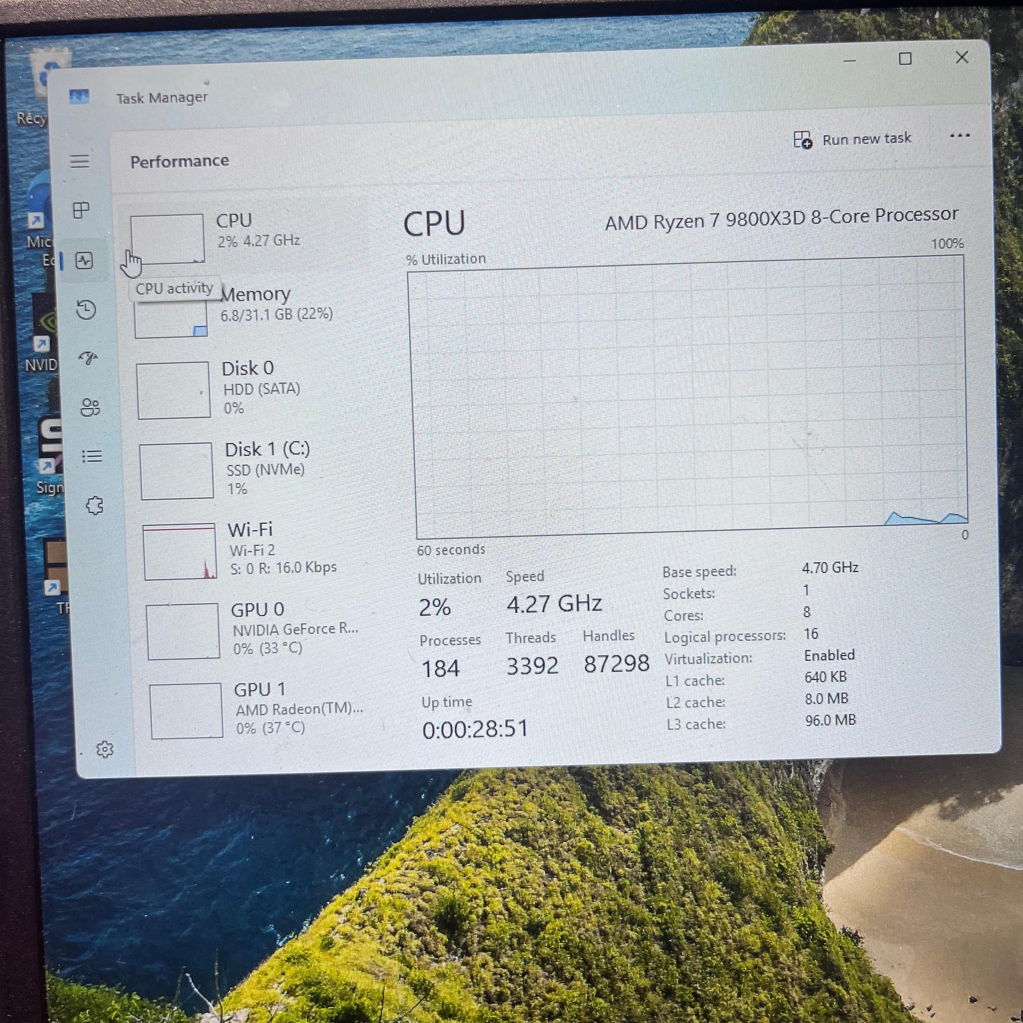Click the Virtualization Enabled value
The image size is (1023, 1023).
coord(829,655)
